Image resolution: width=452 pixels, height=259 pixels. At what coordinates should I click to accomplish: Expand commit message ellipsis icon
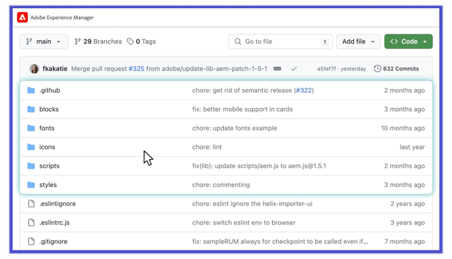tap(277, 69)
